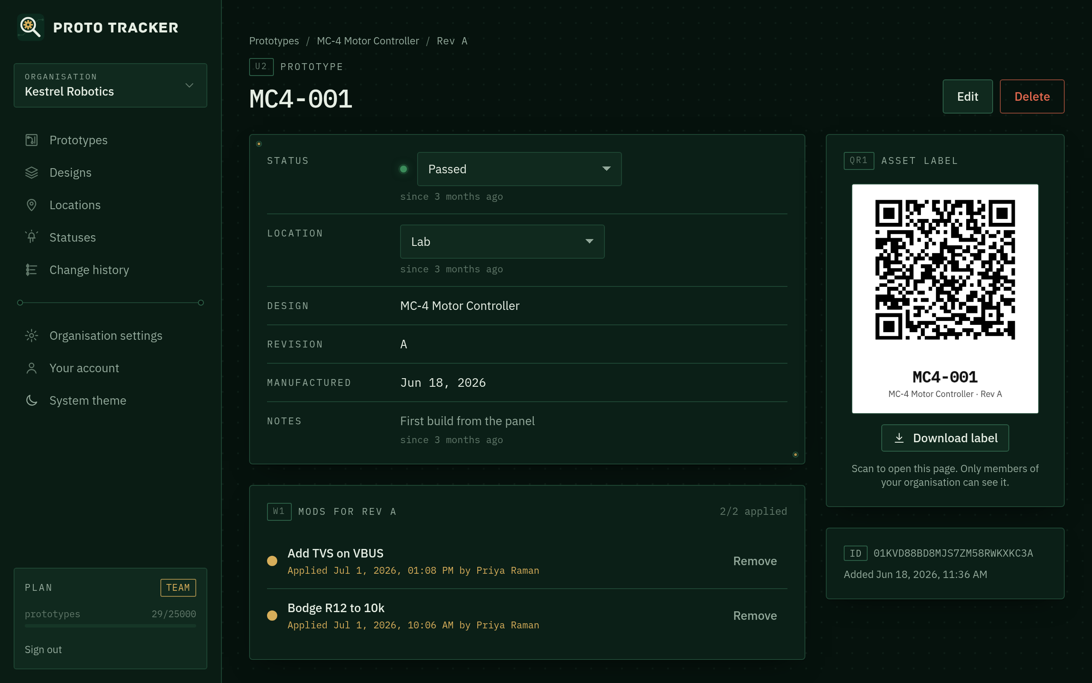Open the Location dropdown showing Lab
The image size is (1092, 683).
click(502, 242)
